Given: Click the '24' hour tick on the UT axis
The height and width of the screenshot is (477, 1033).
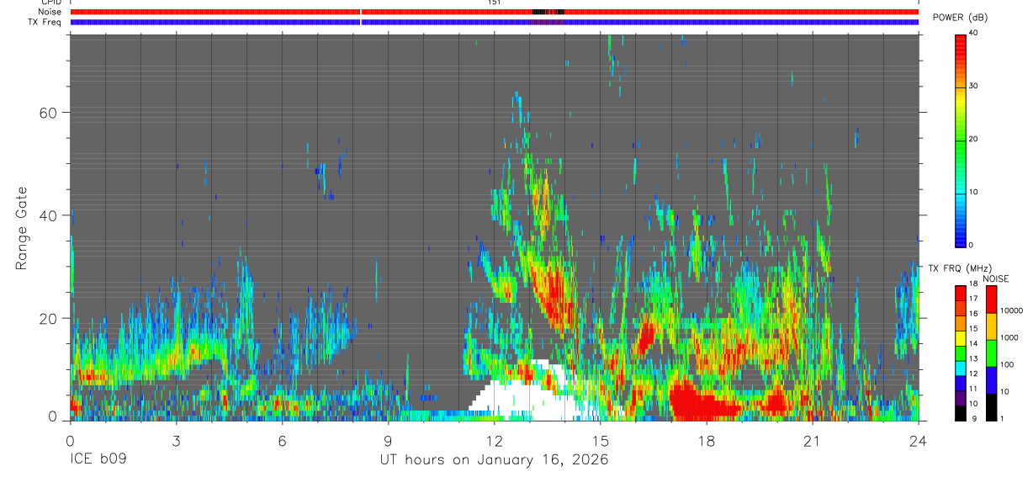Looking at the screenshot, I should (x=919, y=440).
